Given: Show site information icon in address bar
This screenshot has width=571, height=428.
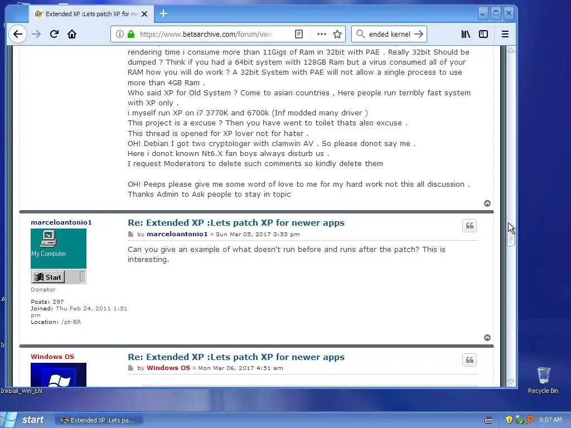Looking at the screenshot, I should (x=119, y=34).
